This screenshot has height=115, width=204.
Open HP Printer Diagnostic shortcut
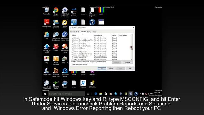click(x=92, y=12)
